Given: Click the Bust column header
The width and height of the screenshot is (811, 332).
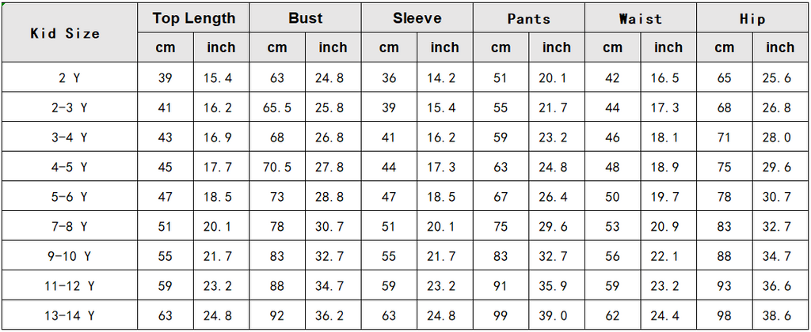Looking at the screenshot, I should click(305, 18).
